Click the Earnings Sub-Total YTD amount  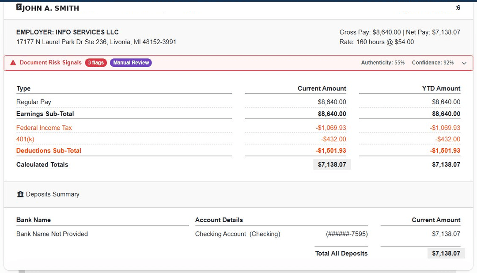coord(446,114)
